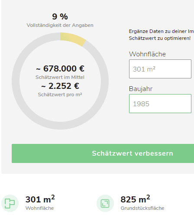Click the yellow completeness progress segment
Image resolution: width=194 pixels, height=215 pixels.
coord(73,39)
